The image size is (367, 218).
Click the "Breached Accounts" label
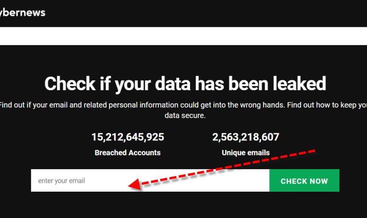click(x=128, y=152)
